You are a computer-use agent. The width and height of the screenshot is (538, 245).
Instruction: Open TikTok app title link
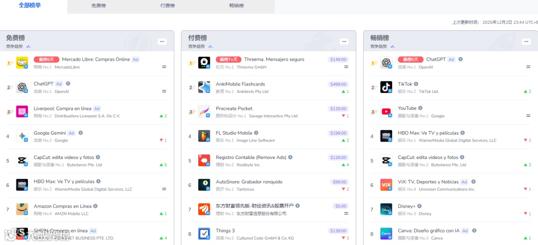405,84
